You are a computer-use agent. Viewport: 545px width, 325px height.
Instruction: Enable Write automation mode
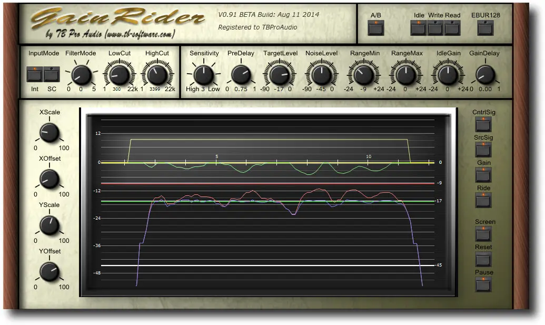coord(435,28)
